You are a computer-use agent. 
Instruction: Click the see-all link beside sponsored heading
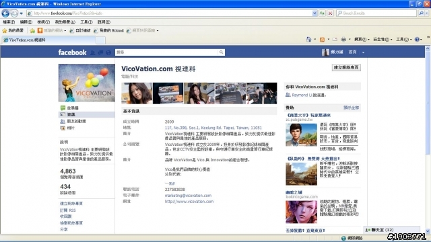[x=351, y=108]
